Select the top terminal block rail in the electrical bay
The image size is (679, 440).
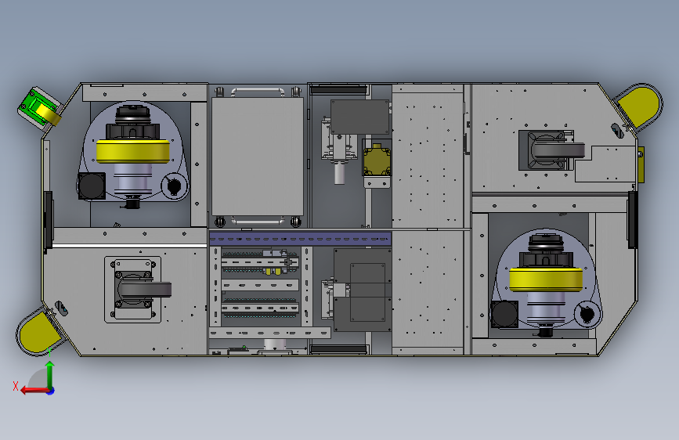[260, 263]
